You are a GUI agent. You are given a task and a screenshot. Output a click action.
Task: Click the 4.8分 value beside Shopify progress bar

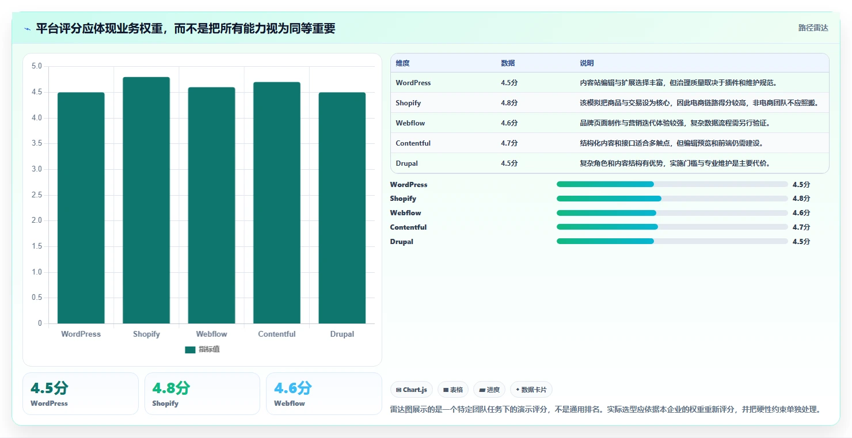coord(801,199)
